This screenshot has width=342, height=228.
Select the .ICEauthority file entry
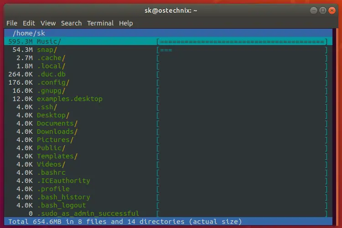[63, 181]
